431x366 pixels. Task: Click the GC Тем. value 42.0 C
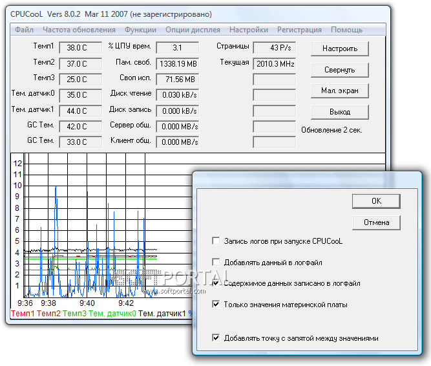click(x=80, y=127)
